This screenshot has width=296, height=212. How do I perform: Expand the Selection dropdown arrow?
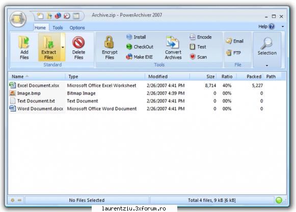coord(267,66)
